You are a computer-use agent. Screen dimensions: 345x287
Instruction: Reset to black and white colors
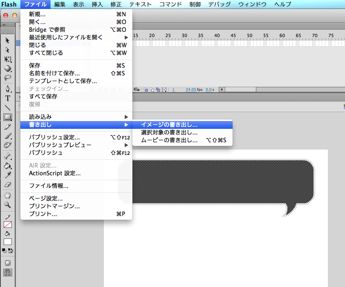4,250
